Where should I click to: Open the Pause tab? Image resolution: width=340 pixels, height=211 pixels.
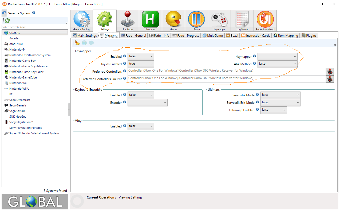click(197, 21)
